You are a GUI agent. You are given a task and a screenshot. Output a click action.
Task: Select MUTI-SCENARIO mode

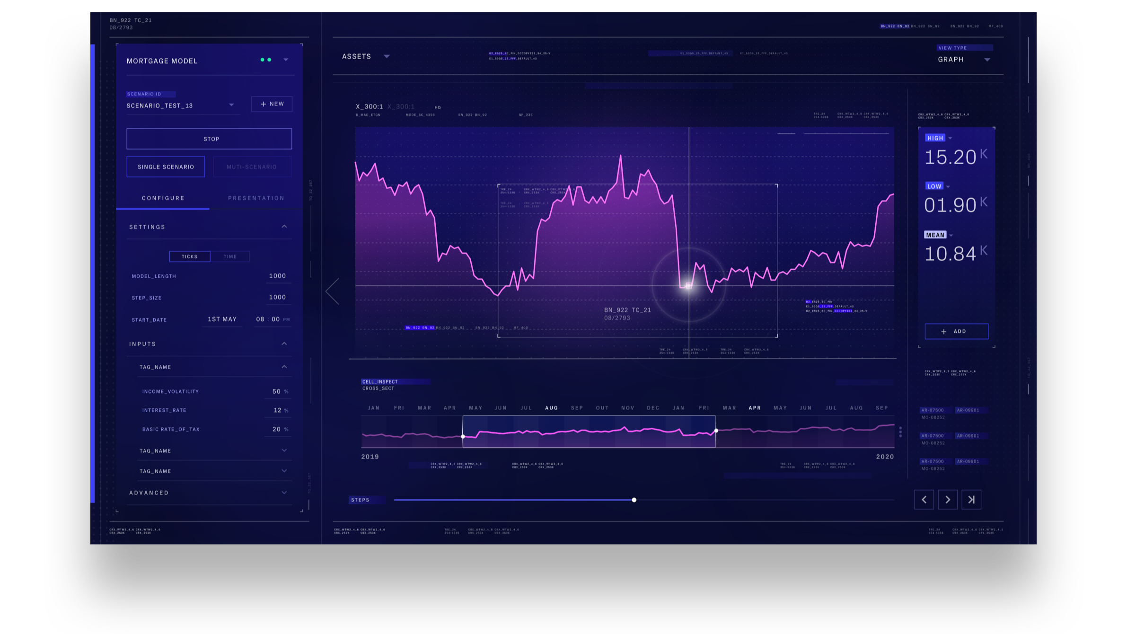[252, 167]
